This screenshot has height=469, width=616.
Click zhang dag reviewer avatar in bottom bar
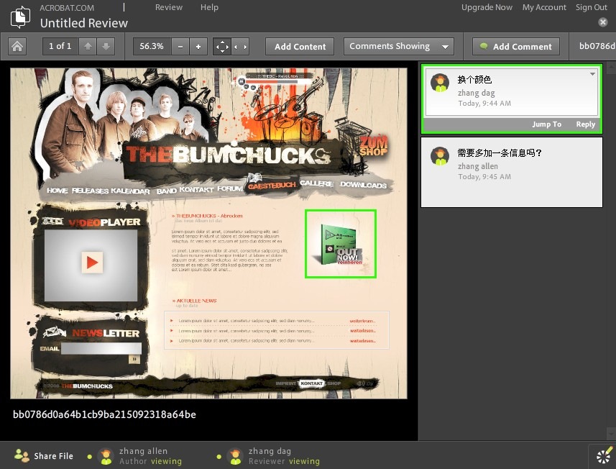coord(235,457)
